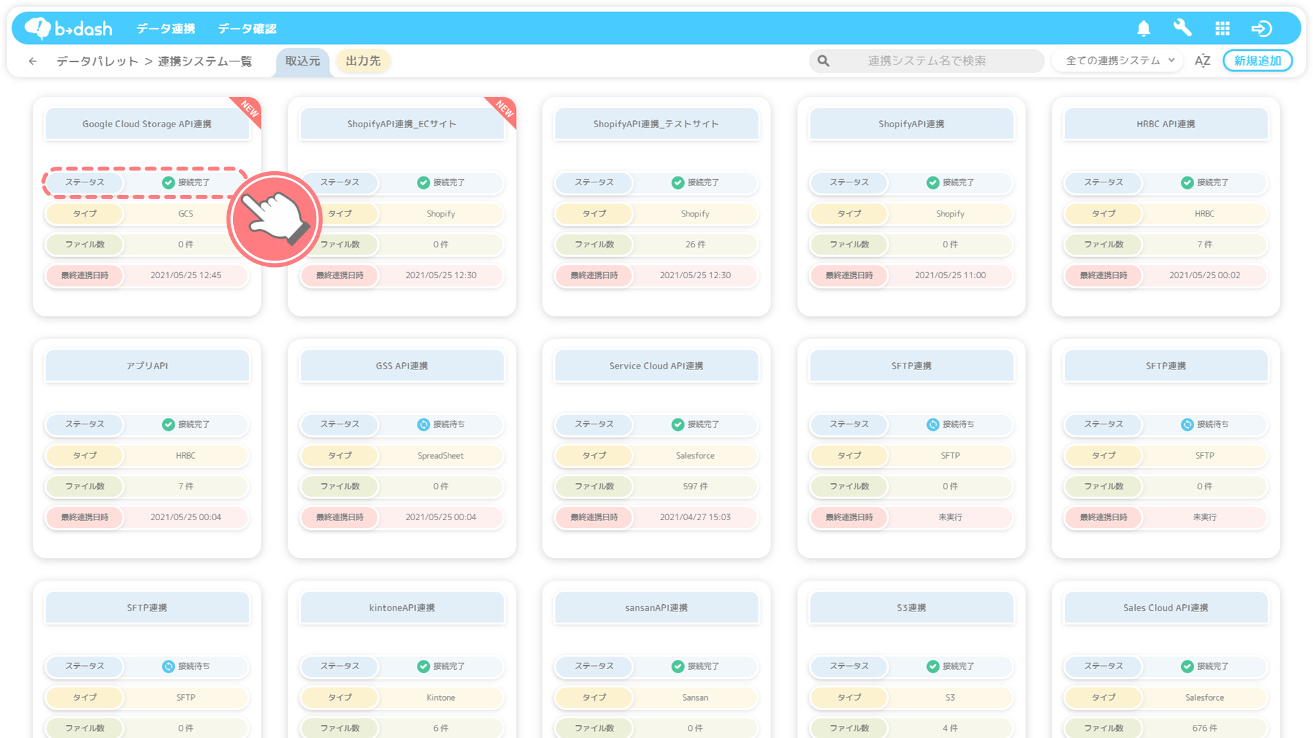
Task: Click the search magnifier icon
Action: [823, 61]
